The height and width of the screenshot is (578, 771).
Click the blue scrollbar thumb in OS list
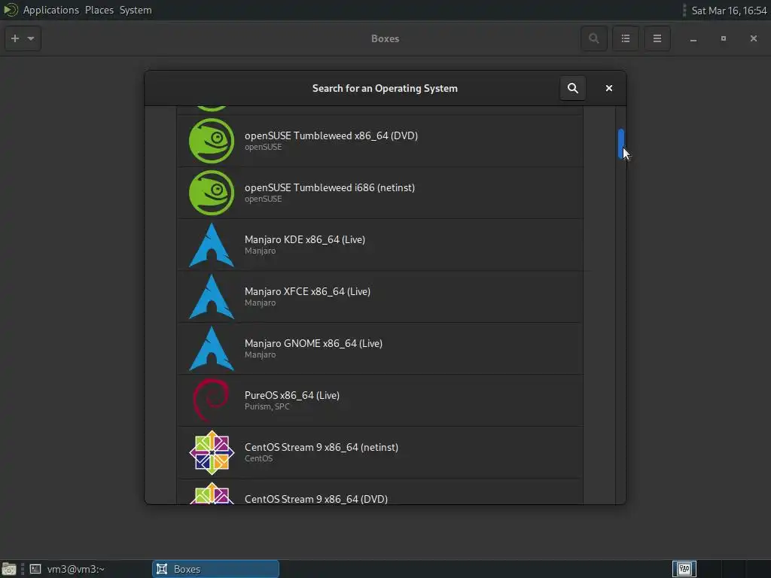(x=621, y=144)
